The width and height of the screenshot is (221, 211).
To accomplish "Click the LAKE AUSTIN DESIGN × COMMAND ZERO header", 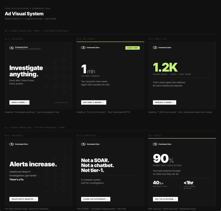I will (x=27, y=9).
